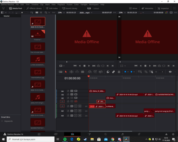Image resolution: width=178 pixels, height=142 pixels.
Task: Toggle the Media Pool panel button
Action: [x=16, y=9]
